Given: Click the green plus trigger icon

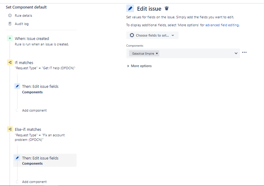Looking at the screenshot, I should point(10,38).
